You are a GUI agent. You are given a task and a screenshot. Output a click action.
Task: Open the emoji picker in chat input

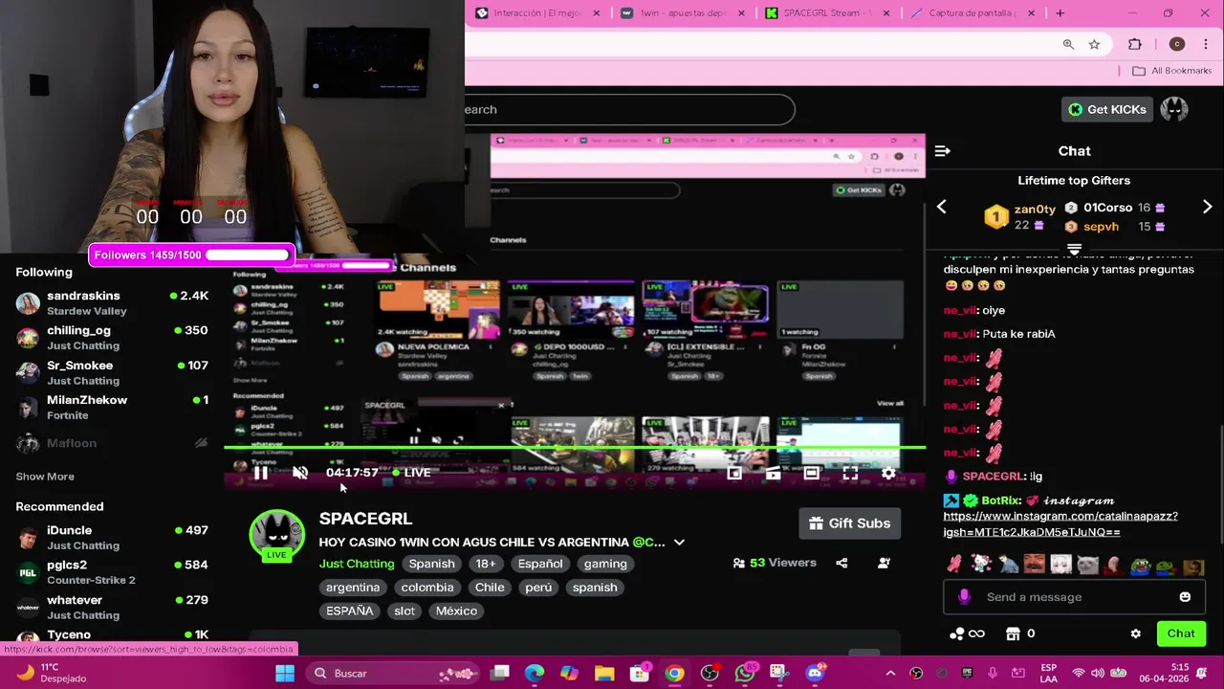[1185, 597]
